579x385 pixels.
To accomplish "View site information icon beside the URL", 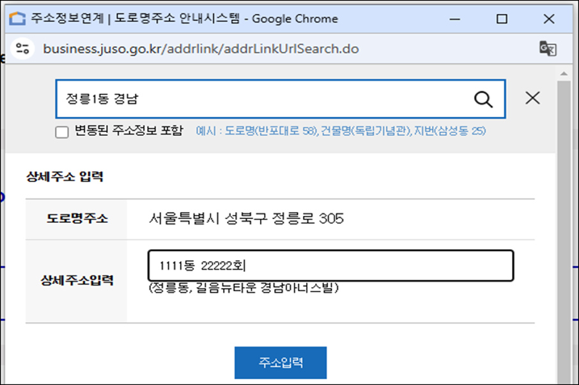I will click(x=23, y=49).
